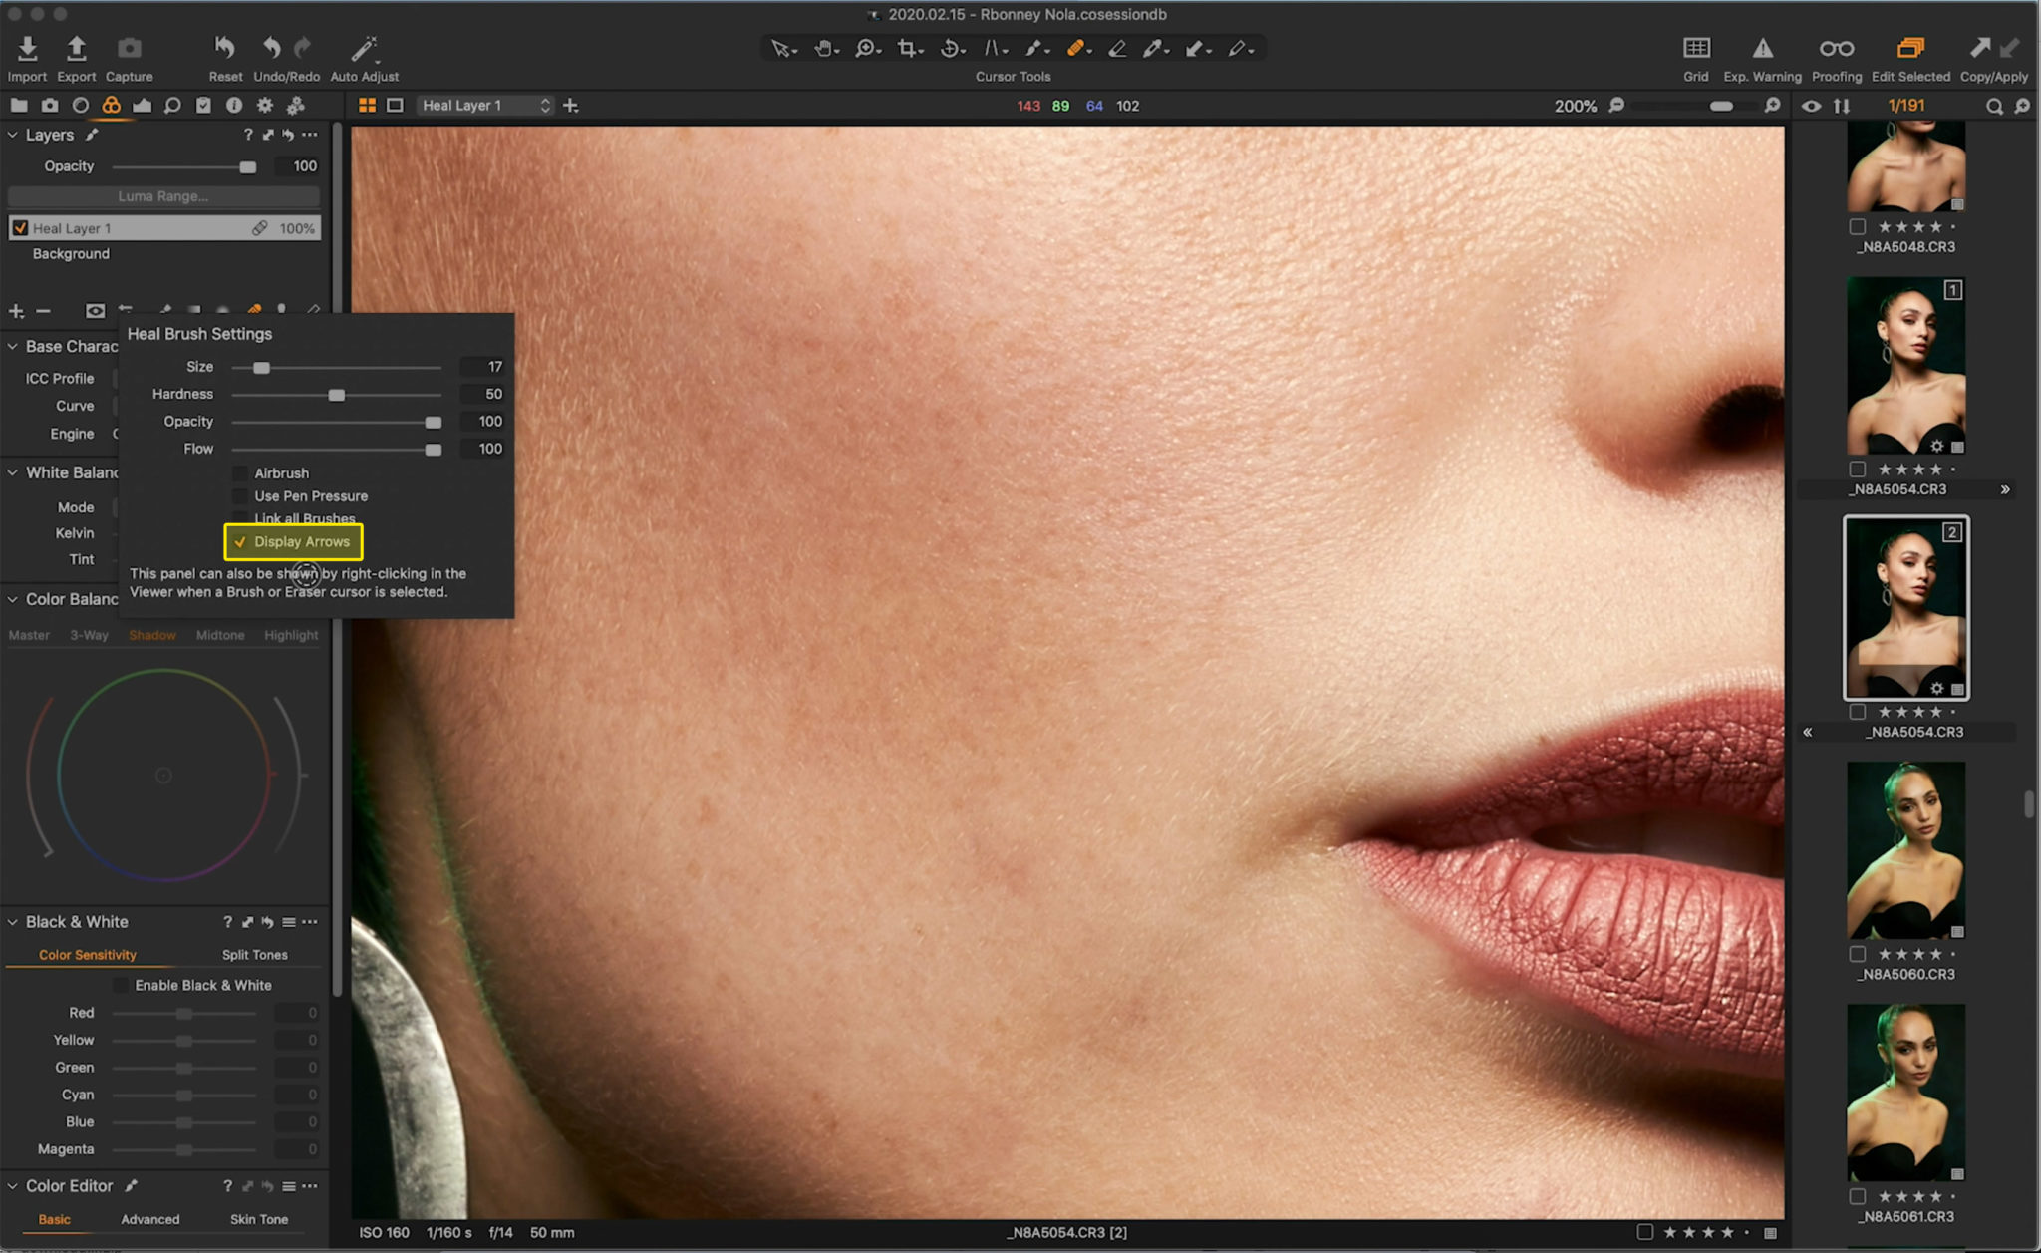The height and width of the screenshot is (1253, 2041).
Task: Select the Zoom loupe cursor tool
Action: [866, 48]
